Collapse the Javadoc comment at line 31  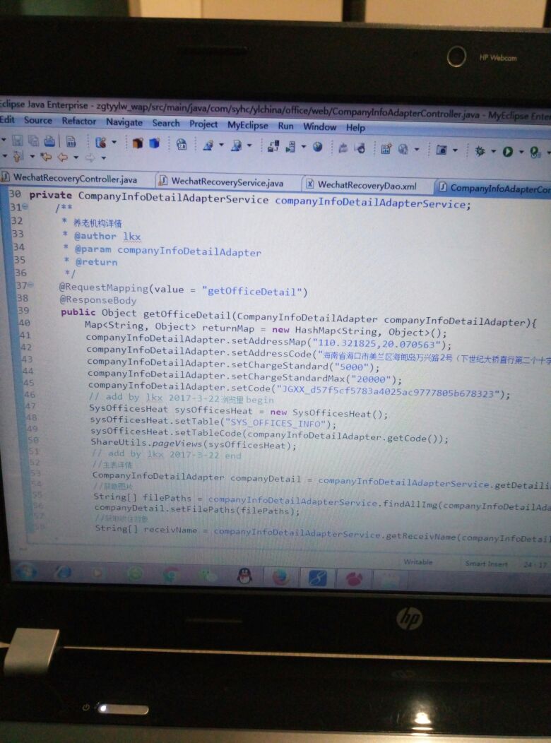pos(25,207)
